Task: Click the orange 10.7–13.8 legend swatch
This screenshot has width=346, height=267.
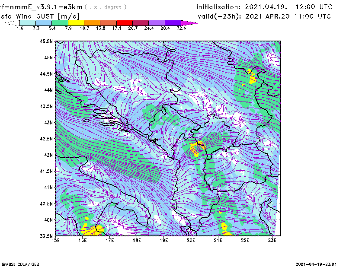Action: click(92, 23)
